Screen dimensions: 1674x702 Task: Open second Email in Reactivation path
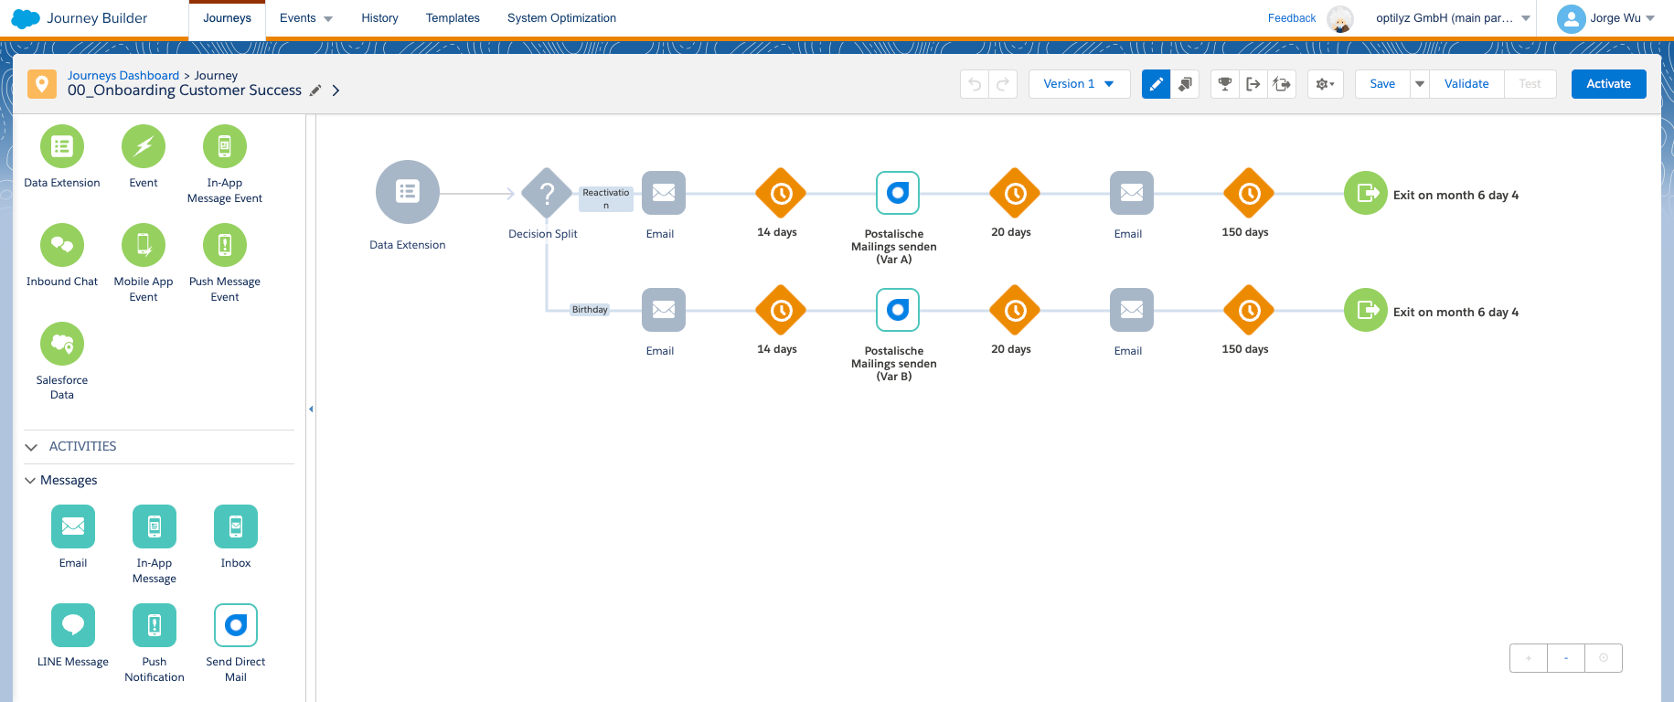(x=1132, y=193)
